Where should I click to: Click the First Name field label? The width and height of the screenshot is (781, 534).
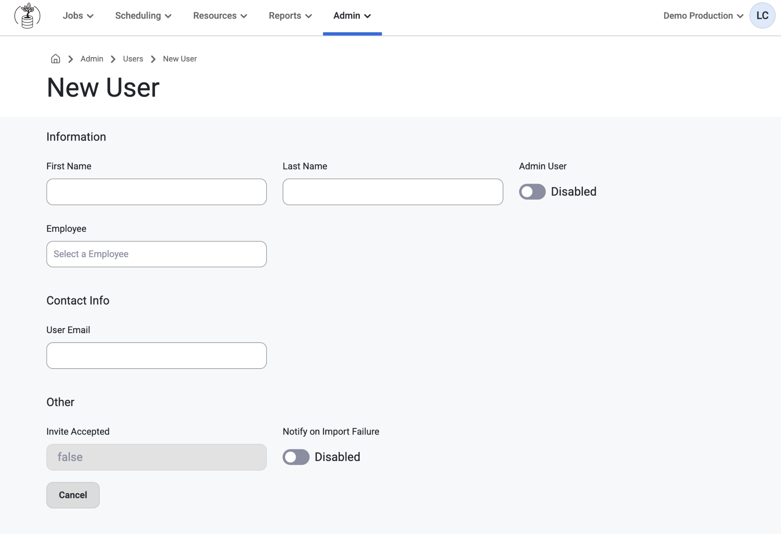click(x=69, y=166)
